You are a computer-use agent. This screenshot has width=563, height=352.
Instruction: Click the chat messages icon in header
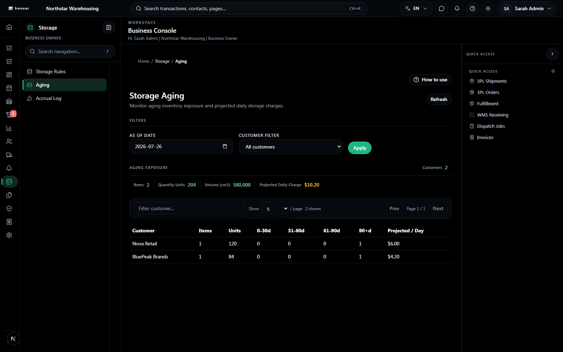(x=442, y=8)
